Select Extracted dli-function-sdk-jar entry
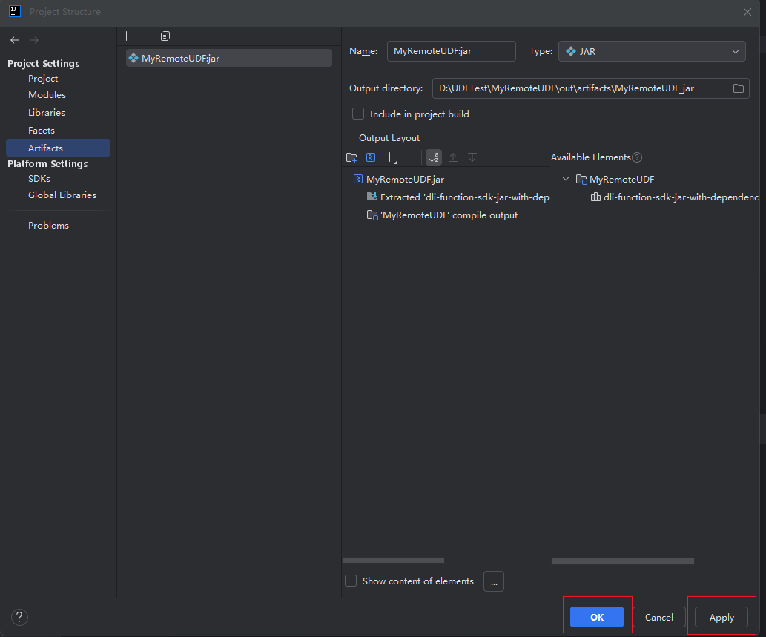 [458, 197]
